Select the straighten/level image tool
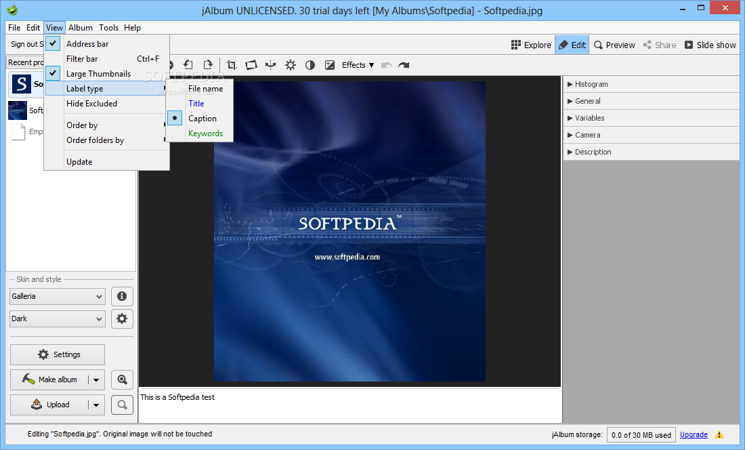Image resolution: width=745 pixels, height=450 pixels. (x=251, y=65)
